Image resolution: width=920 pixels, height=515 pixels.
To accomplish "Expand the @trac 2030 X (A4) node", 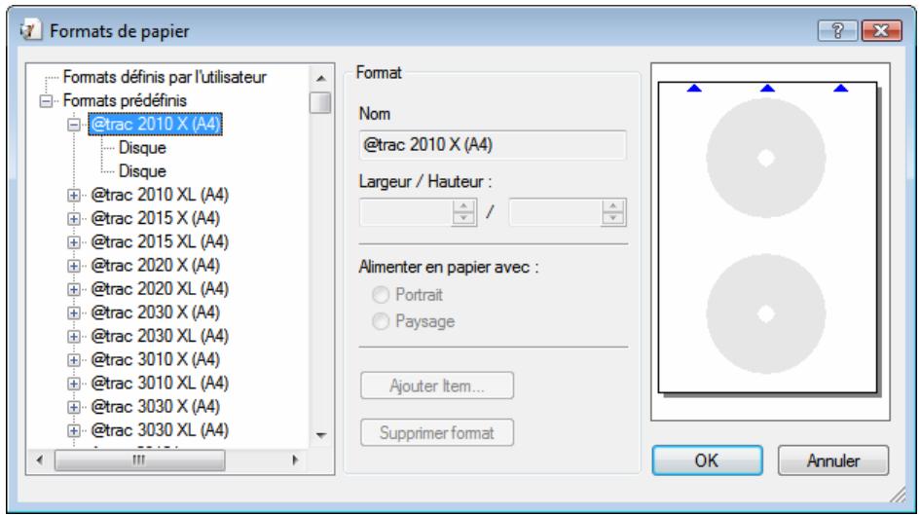I will 73,313.
